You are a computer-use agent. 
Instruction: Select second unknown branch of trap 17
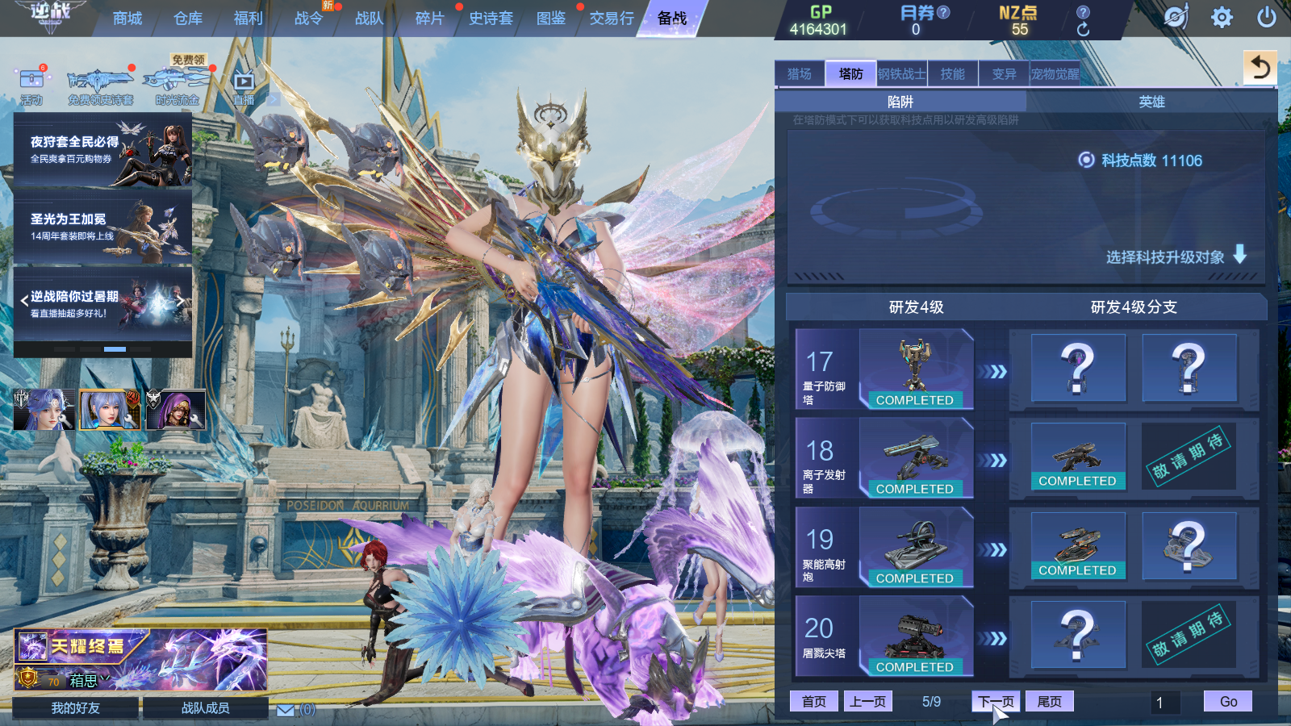(x=1189, y=368)
